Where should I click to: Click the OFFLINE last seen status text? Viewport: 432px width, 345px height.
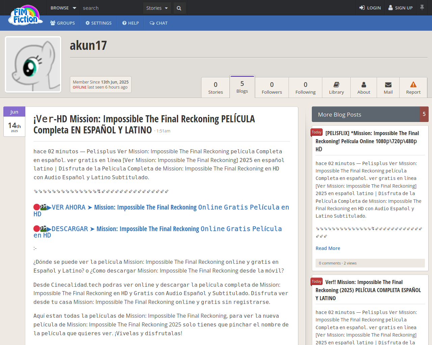click(100, 87)
